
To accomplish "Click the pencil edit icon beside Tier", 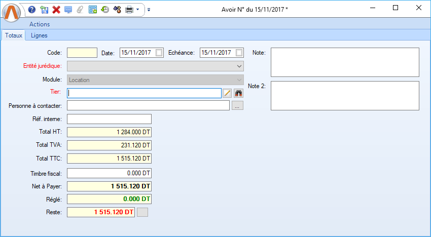I will click(x=227, y=93).
